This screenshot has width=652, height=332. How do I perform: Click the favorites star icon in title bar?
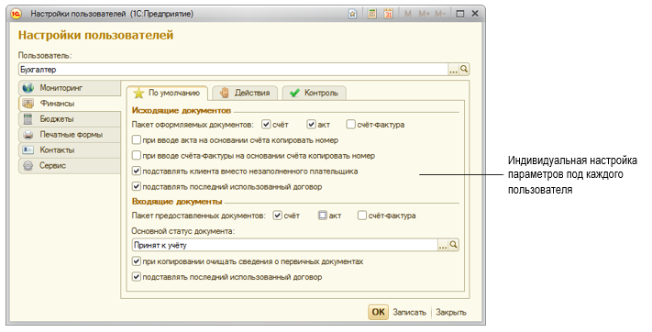(353, 14)
